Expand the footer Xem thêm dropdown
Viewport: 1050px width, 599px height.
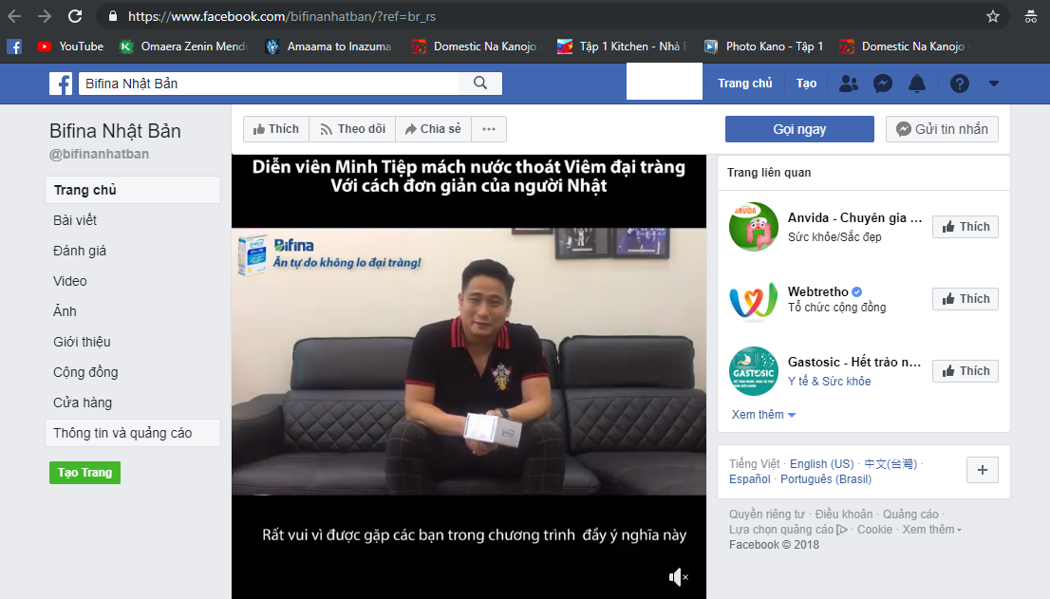click(x=931, y=530)
